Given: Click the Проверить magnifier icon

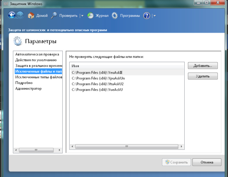Looking at the screenshot, I should point(54,16).
